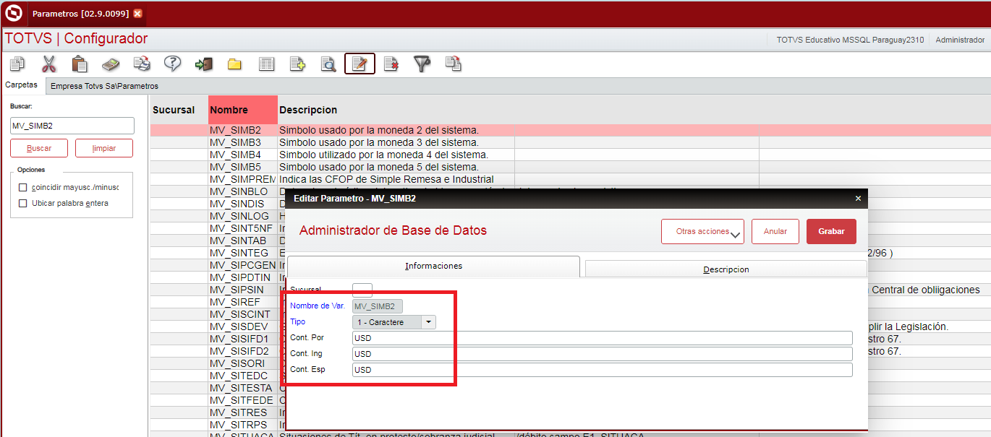Viewport: 991px width, 437px height.
Task: Click the printer icon in toolbar
Action: click(142, 64)
